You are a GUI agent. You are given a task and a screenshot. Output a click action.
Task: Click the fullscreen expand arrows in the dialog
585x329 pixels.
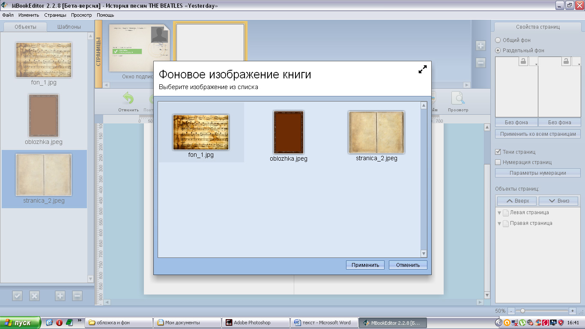(423, 69)
